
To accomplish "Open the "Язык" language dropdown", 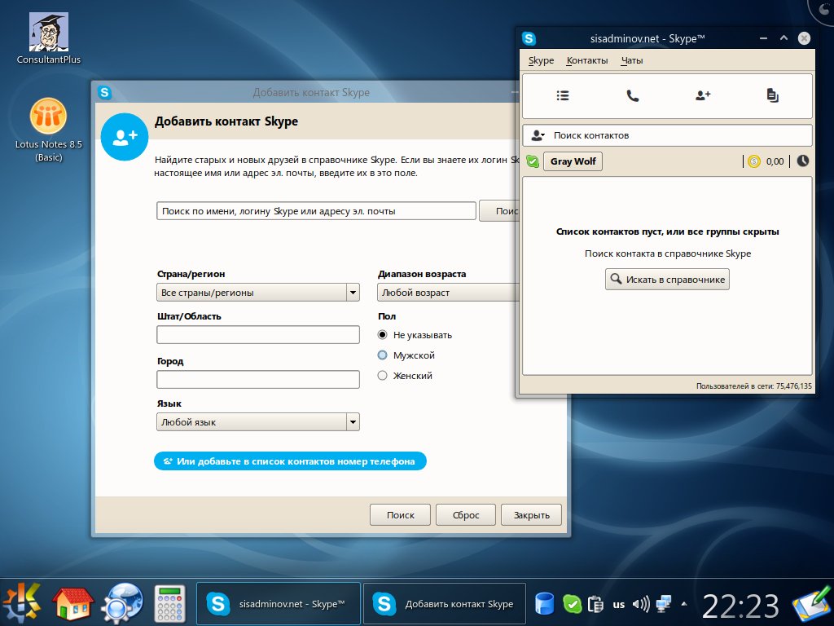I will (x=258, y=422).
